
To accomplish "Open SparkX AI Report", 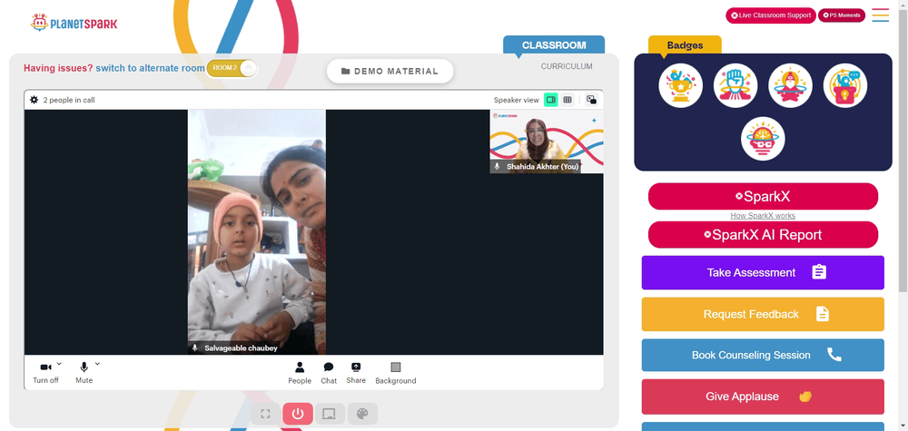I will pos(763,235).
